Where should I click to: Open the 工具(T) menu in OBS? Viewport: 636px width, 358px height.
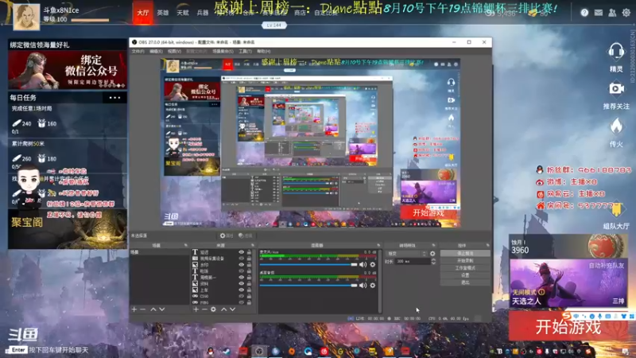(x=245, y=51)
